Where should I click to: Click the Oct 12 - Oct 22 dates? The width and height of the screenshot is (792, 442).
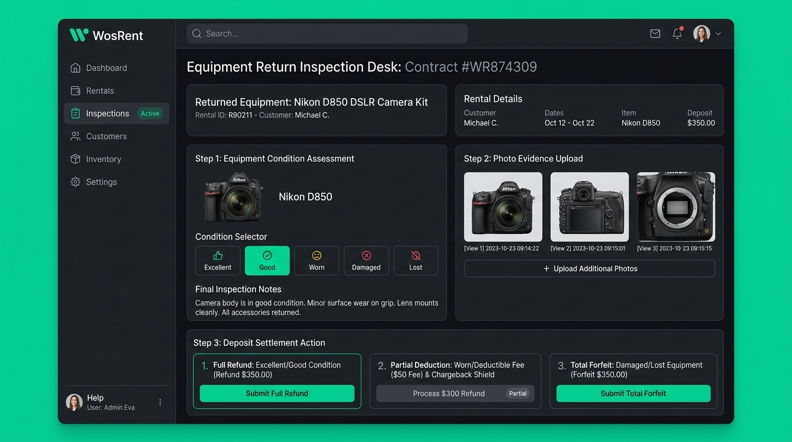570,123
